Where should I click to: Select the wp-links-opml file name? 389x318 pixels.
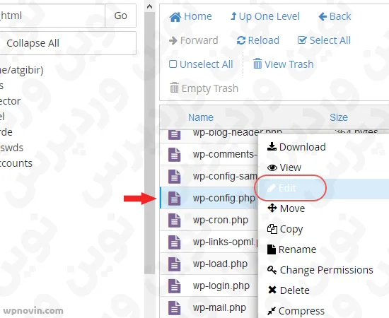[x=225, y=242]
